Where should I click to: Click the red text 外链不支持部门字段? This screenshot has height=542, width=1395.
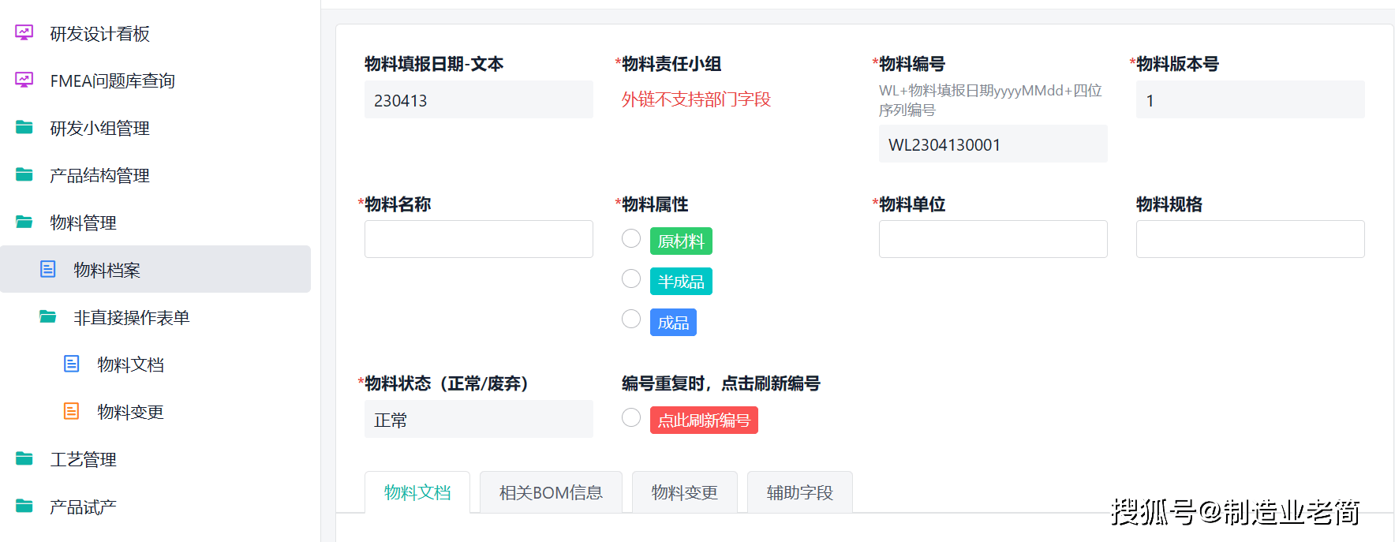pos(696,99)
